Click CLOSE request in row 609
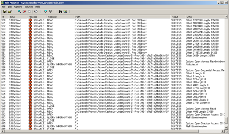Viewport: 229px width, 134px height. (51, 106)
